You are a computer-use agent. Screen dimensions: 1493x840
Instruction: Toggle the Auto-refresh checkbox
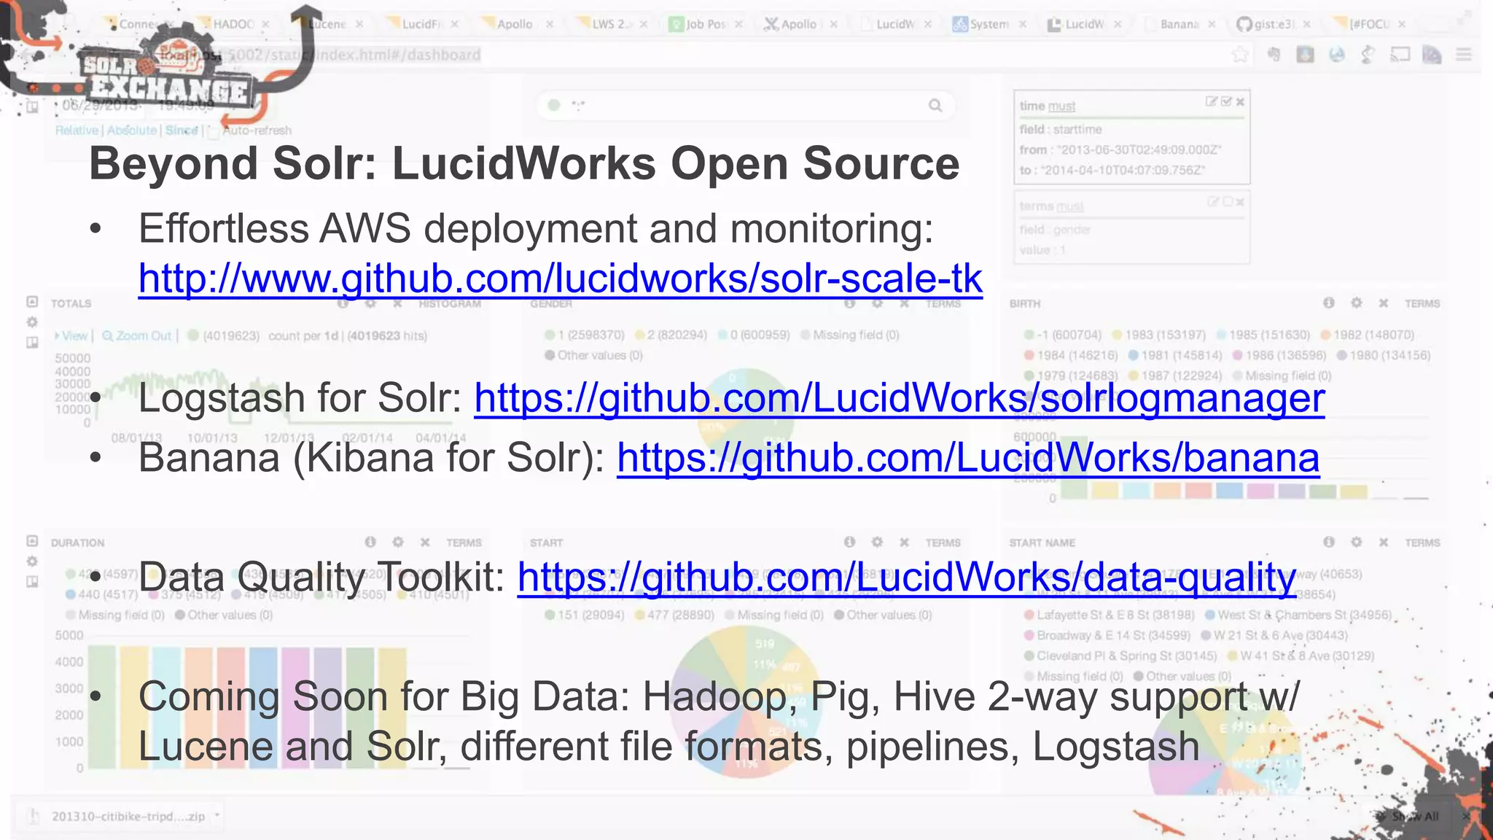tap(212, 131)
